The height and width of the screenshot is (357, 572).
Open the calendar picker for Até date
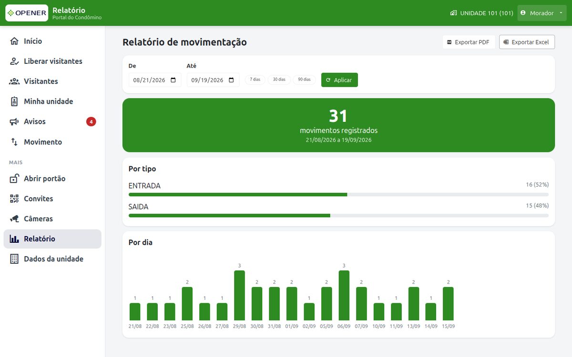coord(231,80)
